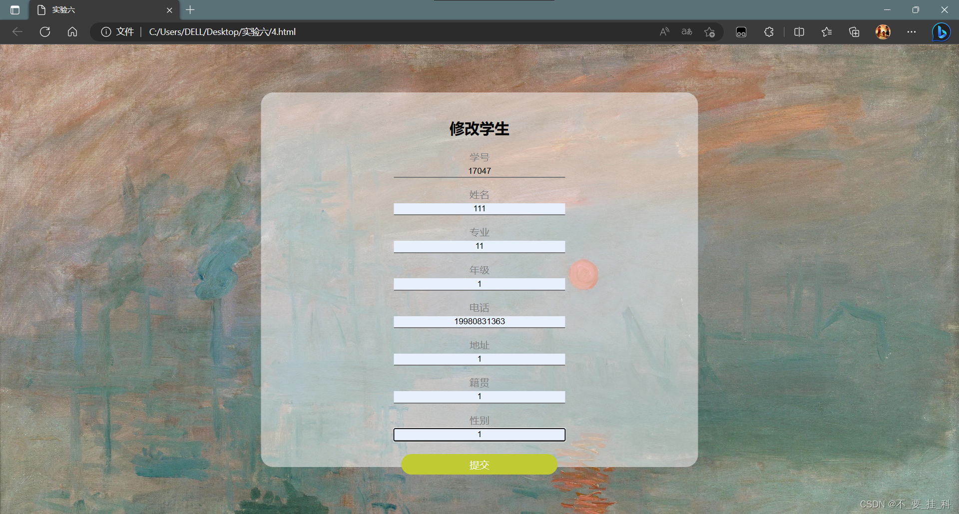Click the 地址 label

479,345
